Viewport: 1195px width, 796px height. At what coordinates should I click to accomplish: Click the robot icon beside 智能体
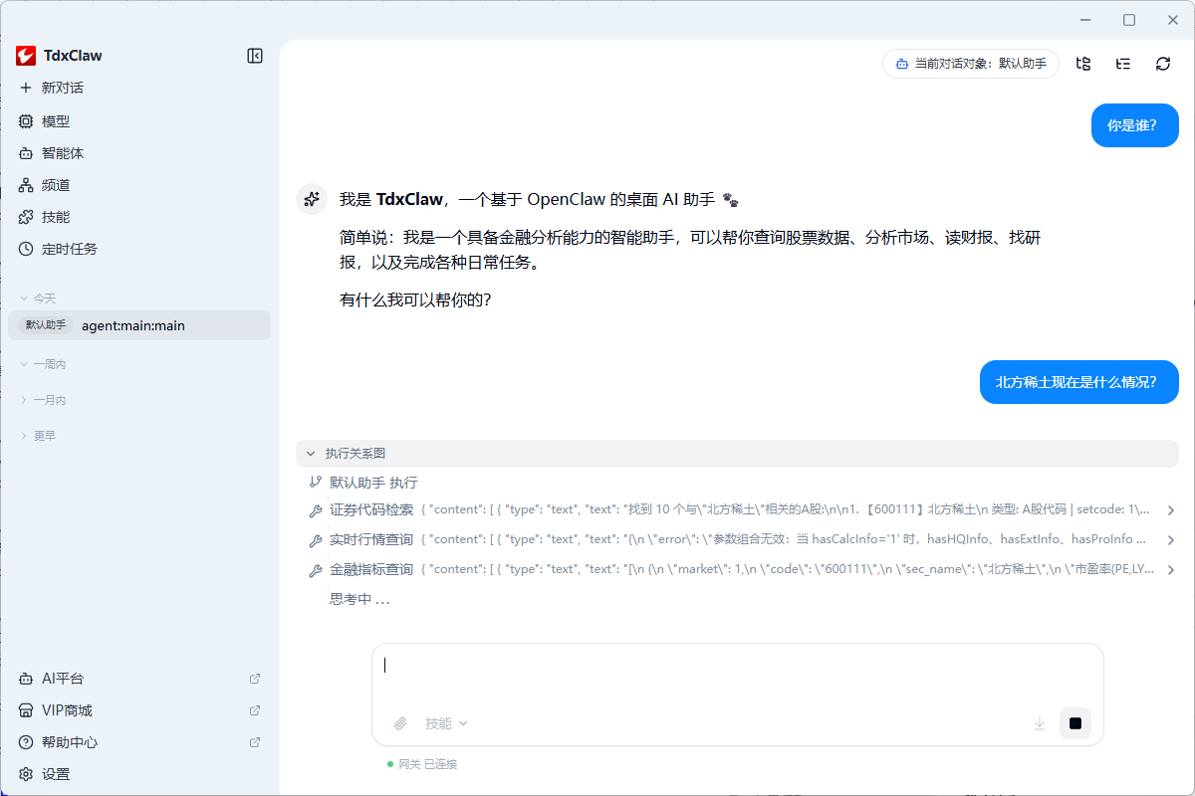(x=26, y=153)
